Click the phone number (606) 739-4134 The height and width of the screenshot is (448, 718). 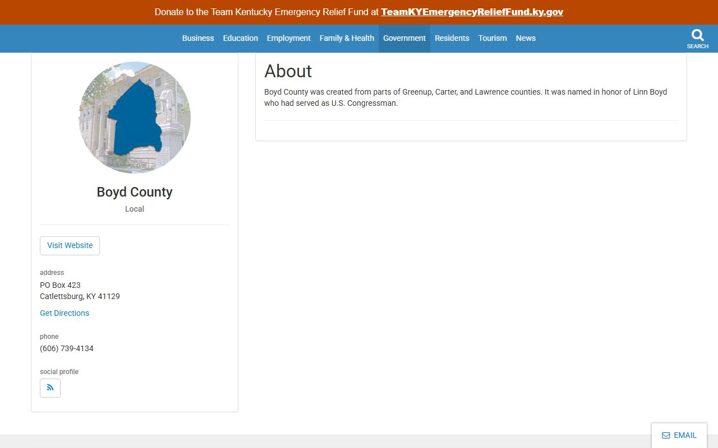pos(67,348)
